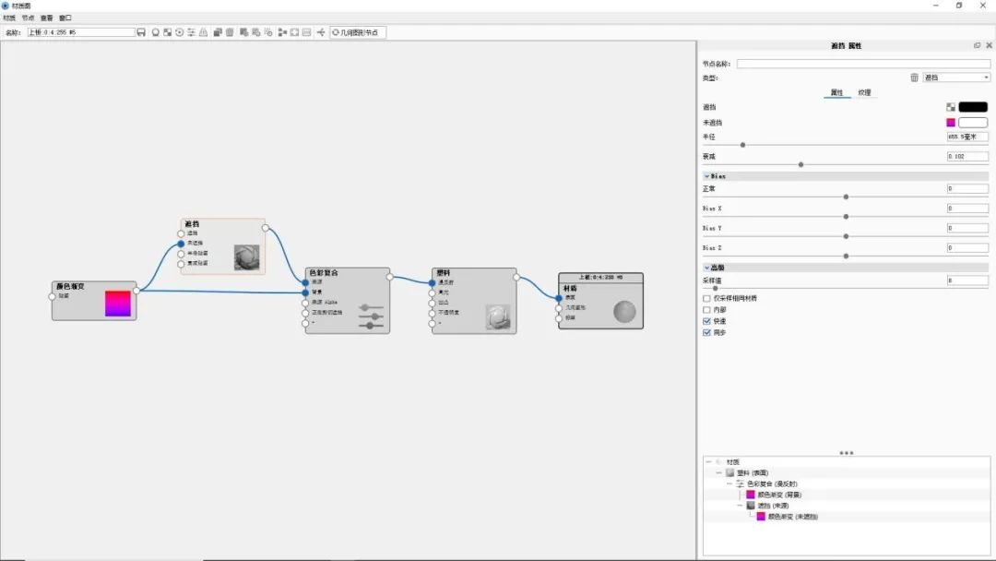This screenshot has height=561, width=996.
Task: Click the black 遮挡 color swatch
Action: pos(973,107)
